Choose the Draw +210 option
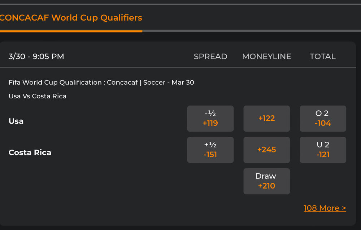 point(266,181)
